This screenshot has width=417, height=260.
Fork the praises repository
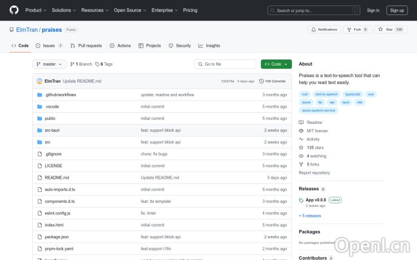pyautogui.click(x=356, y=29)
